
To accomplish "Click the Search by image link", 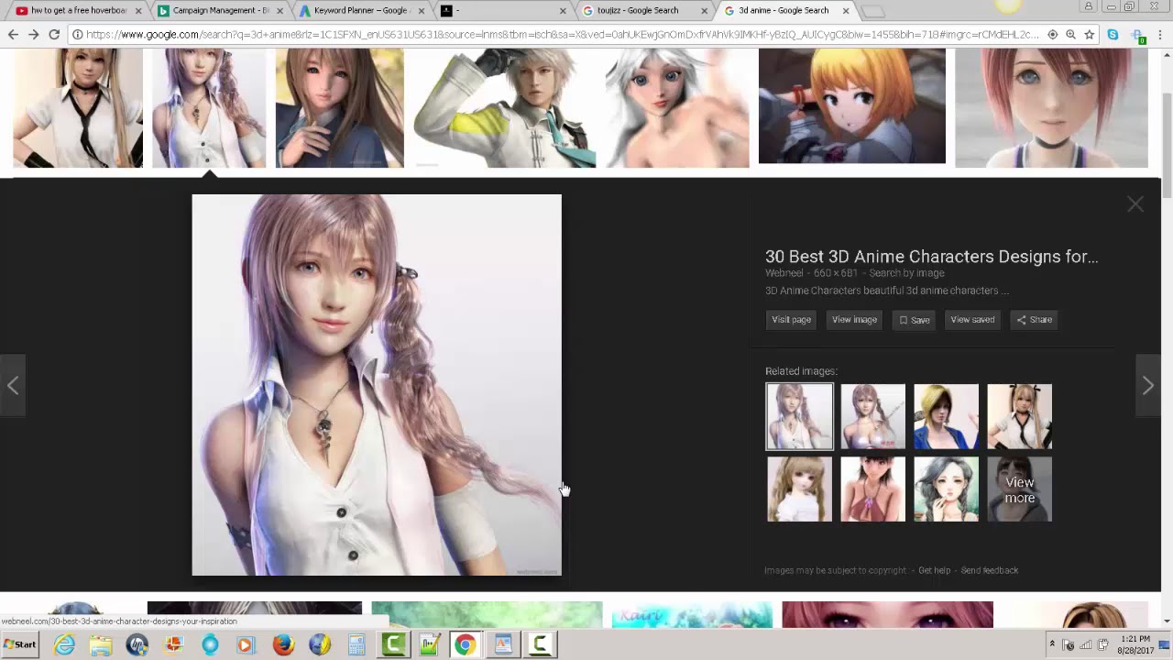I will 906,273.
